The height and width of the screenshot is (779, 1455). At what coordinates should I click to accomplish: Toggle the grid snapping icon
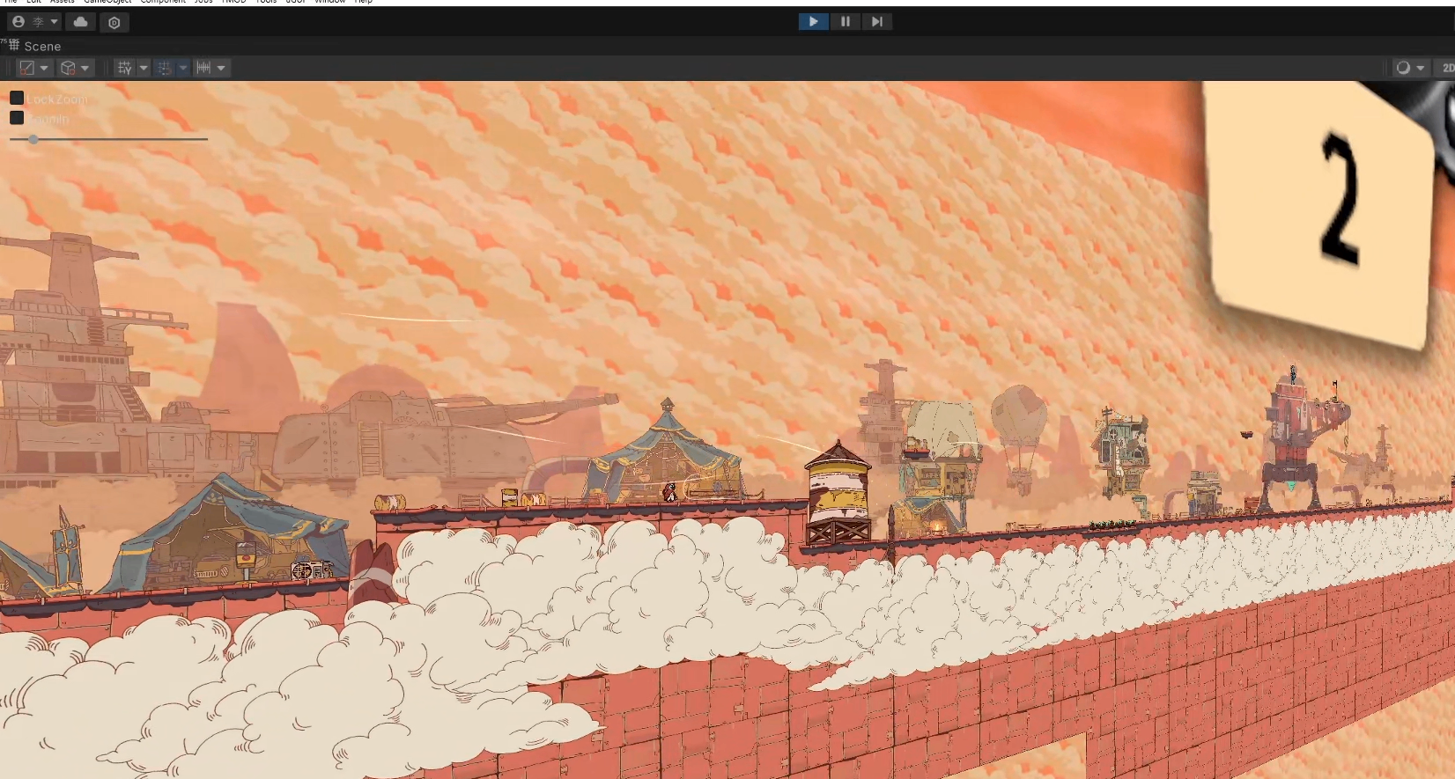164,68
